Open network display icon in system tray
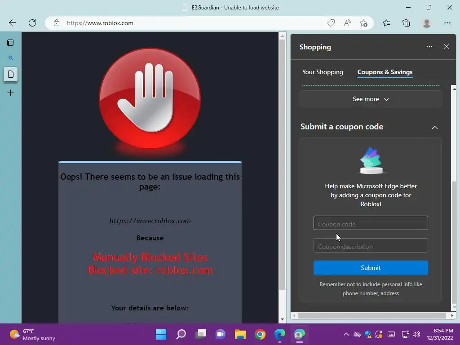The height and width of the screenshot is (345, 460). point(405,334)
